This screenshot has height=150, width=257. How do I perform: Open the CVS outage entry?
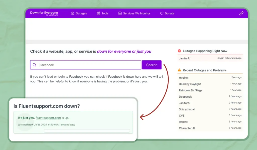point(210,116)
